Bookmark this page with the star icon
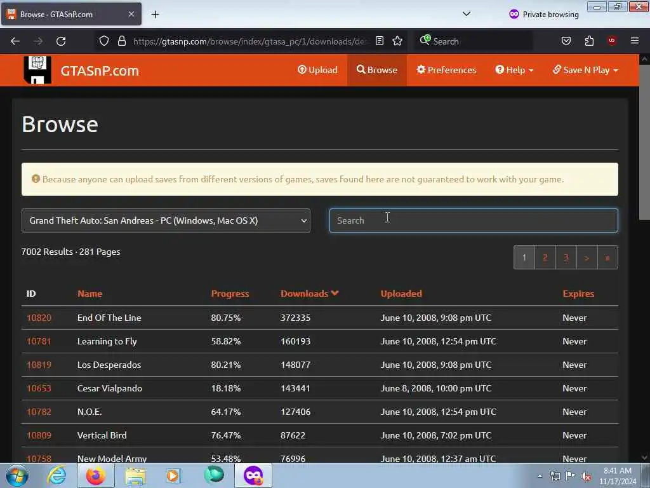 397,41
